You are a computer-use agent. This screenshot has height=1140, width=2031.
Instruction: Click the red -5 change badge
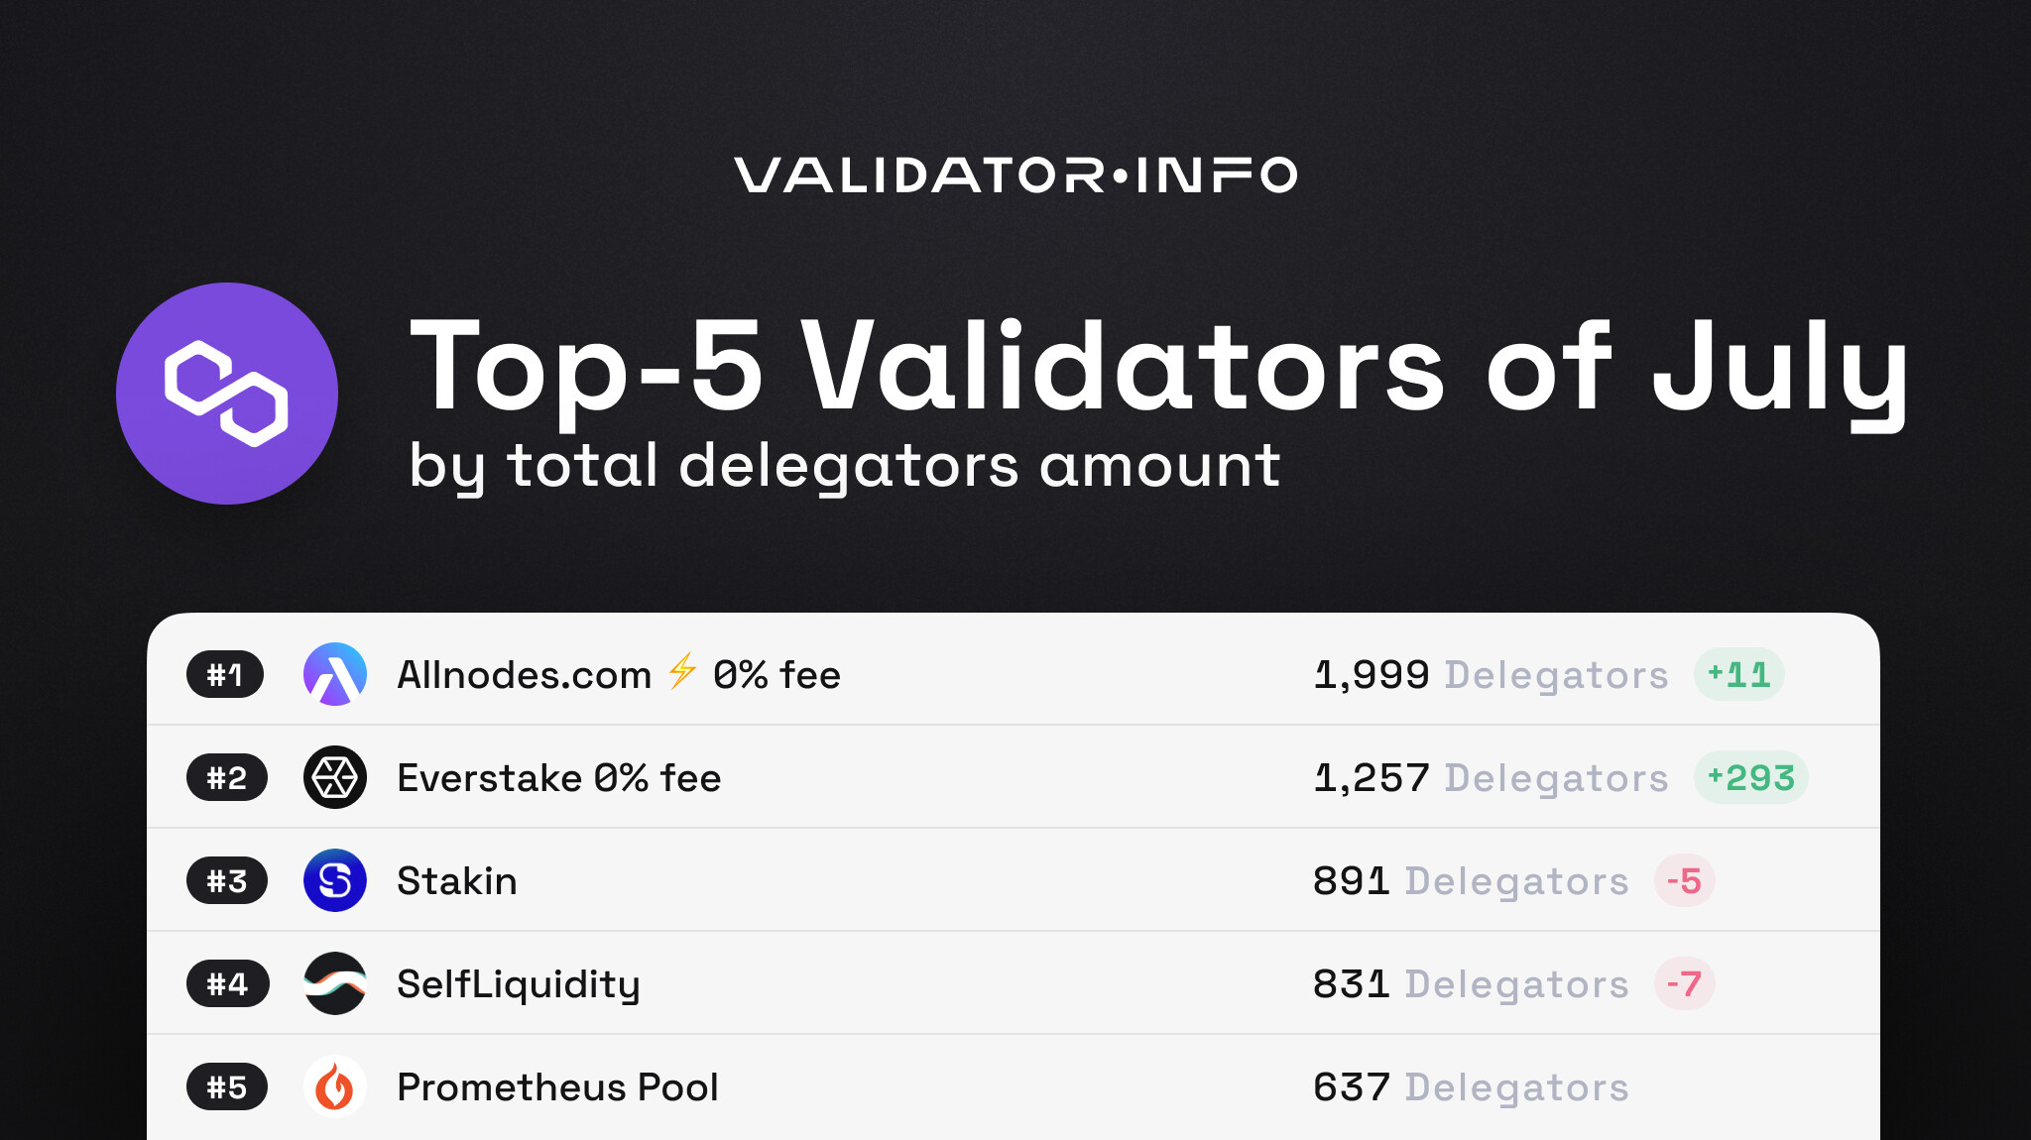coord(1684,880)
